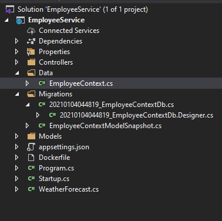Select WeatherForecast.cs file
The width and height of the screenshot is (222, 221).
tap(69, 189)
